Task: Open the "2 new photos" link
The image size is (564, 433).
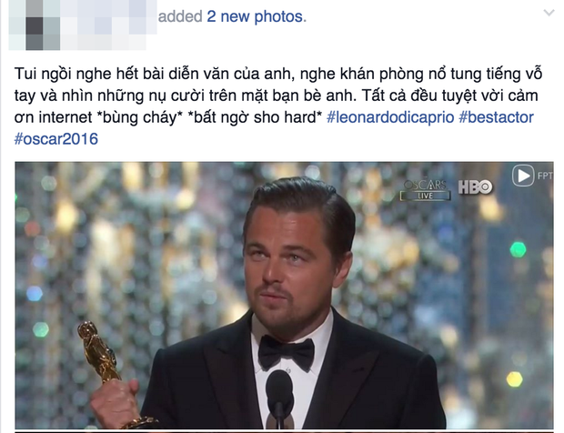Action: (x=257, y=16)
